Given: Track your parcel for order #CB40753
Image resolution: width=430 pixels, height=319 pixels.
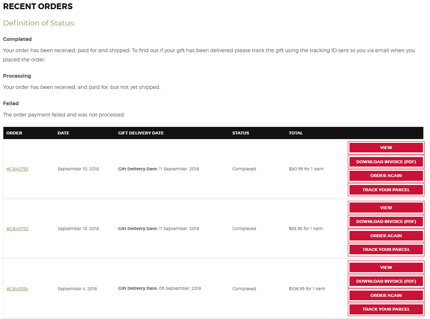Looking at the screenshot, I should [x=386, y=190].
